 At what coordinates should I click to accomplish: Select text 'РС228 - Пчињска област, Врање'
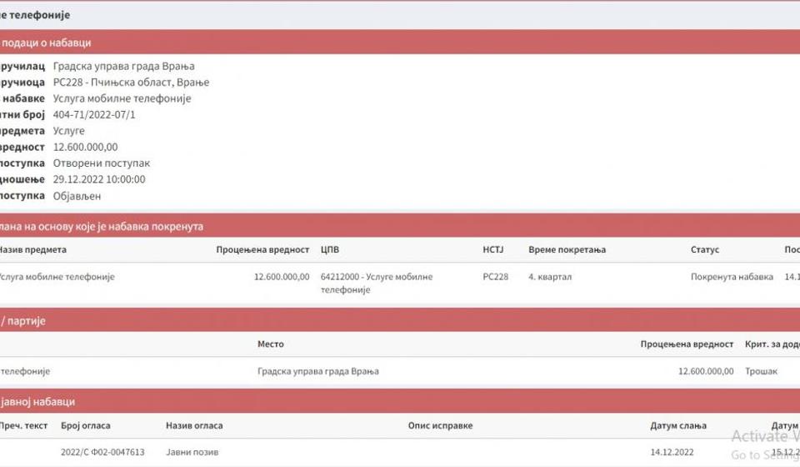tap(131, 83)
